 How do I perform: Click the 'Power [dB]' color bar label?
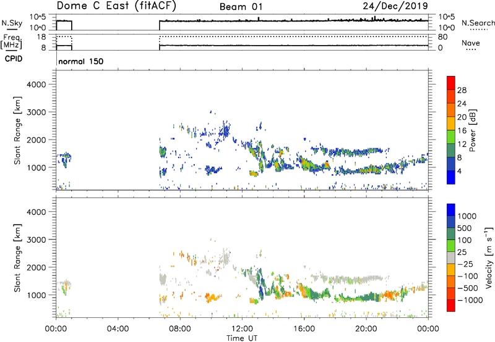pyautogui.click(x=472, y=130)
